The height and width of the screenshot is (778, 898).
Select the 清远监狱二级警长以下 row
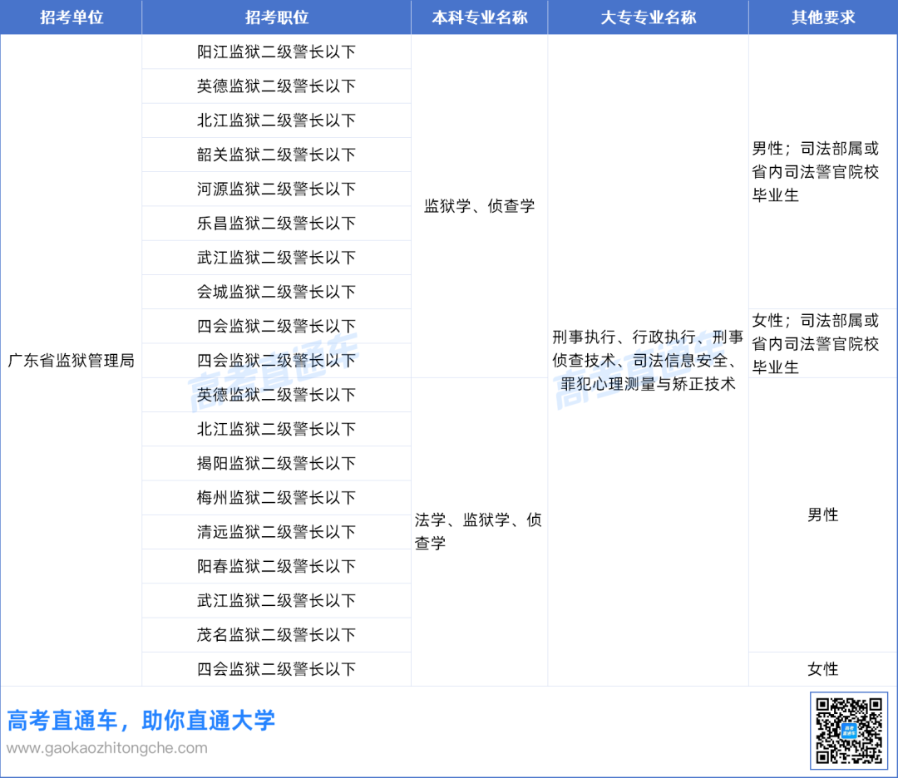coord(276,532)
